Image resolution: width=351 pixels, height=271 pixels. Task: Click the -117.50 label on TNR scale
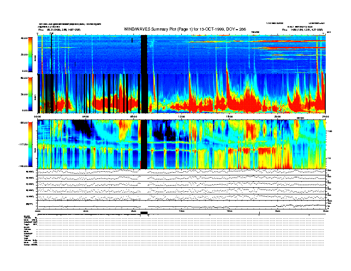(23, 144)
